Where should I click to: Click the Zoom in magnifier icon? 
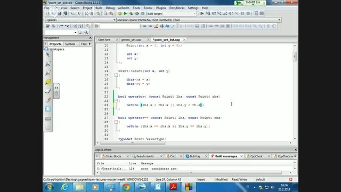(255, 26)
